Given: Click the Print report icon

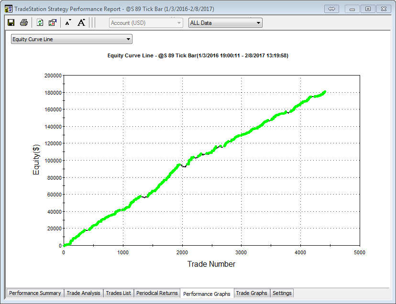Looking at the screenshot, I should pos(23,22).
